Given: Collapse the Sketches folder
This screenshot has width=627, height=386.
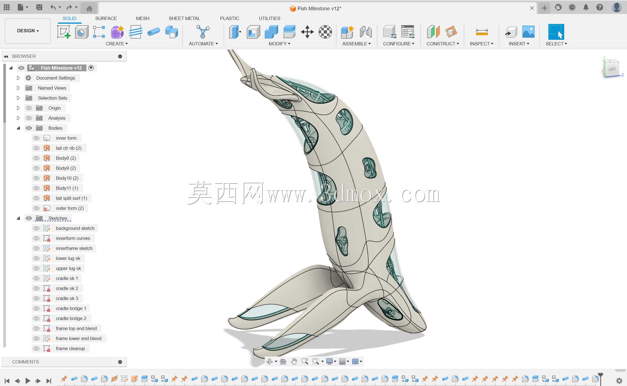Looking at the screenshot, I should pyautogui.click(x=18, y=218).
